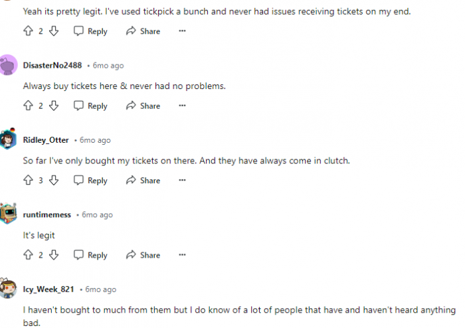Open more options on the top comment
Viewport: 465px width, 328px height.
coord(182,31)
